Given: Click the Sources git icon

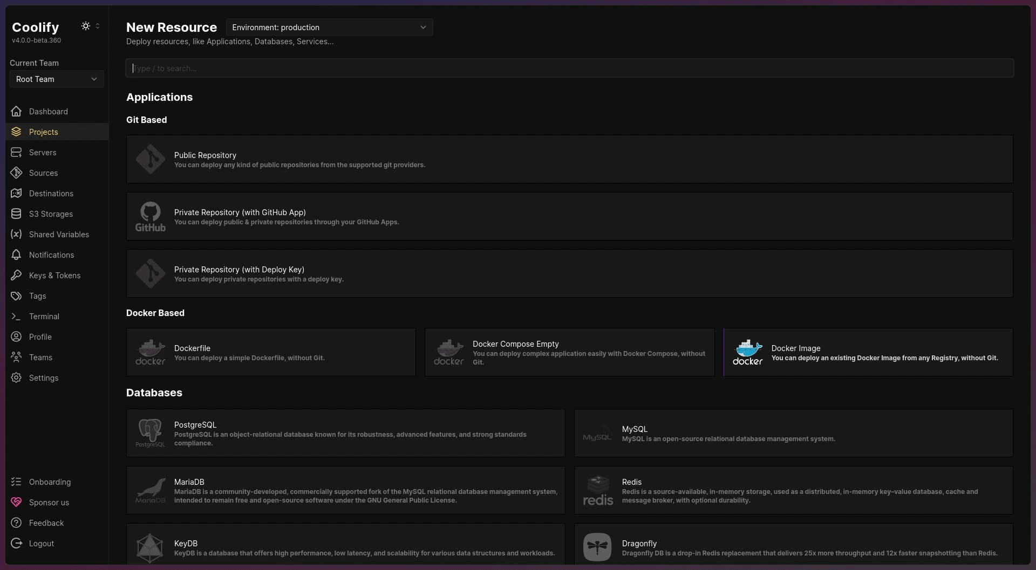Looking at the screenshot, I should click(16, 173).
